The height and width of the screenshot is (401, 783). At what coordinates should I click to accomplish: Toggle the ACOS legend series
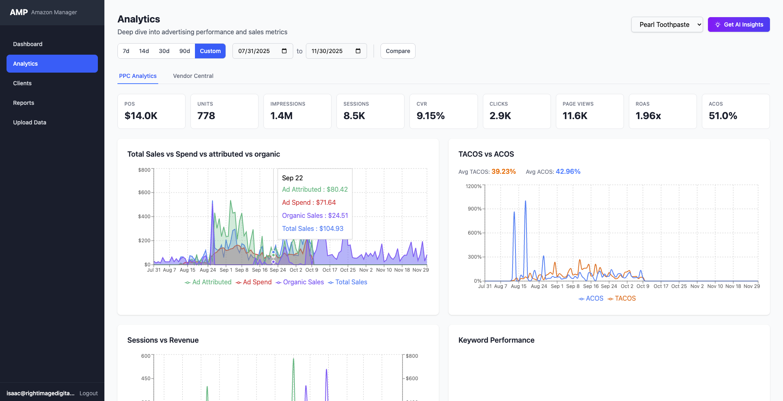(x=591, y=299)
